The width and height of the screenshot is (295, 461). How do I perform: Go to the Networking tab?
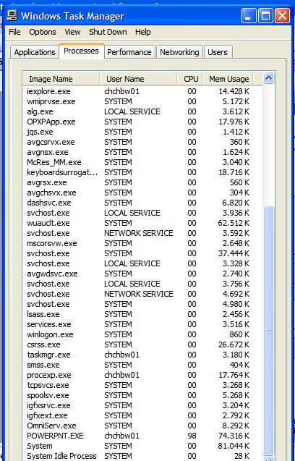[179, 52]
